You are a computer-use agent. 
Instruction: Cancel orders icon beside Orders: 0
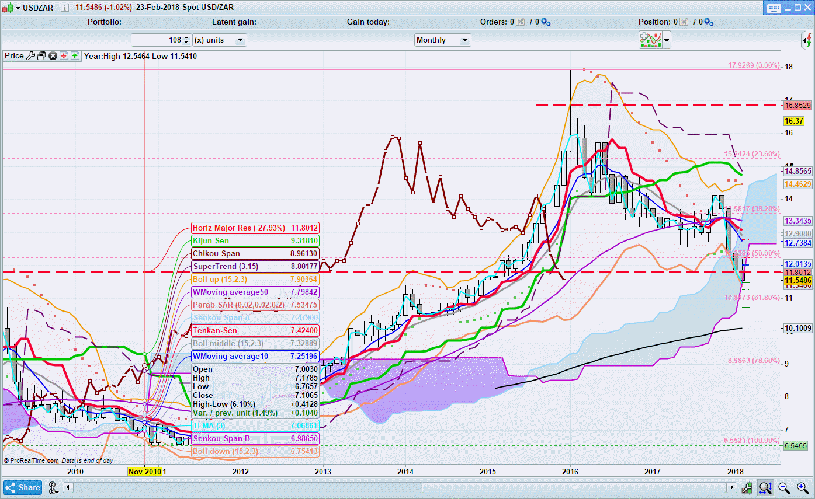tap(520, 22)
